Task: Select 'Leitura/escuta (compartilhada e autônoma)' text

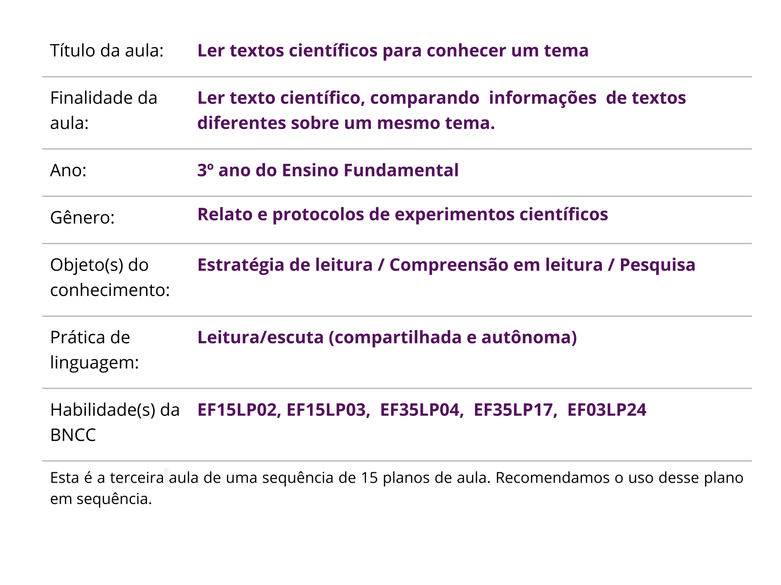Action: click(387, 337)
